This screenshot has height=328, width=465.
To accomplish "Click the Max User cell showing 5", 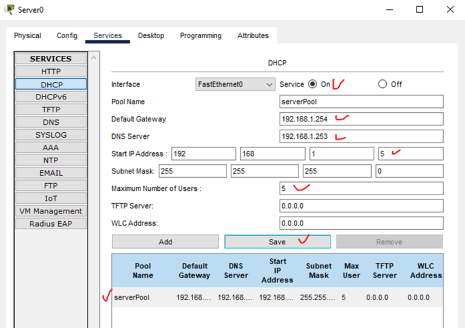I will 344,297.
